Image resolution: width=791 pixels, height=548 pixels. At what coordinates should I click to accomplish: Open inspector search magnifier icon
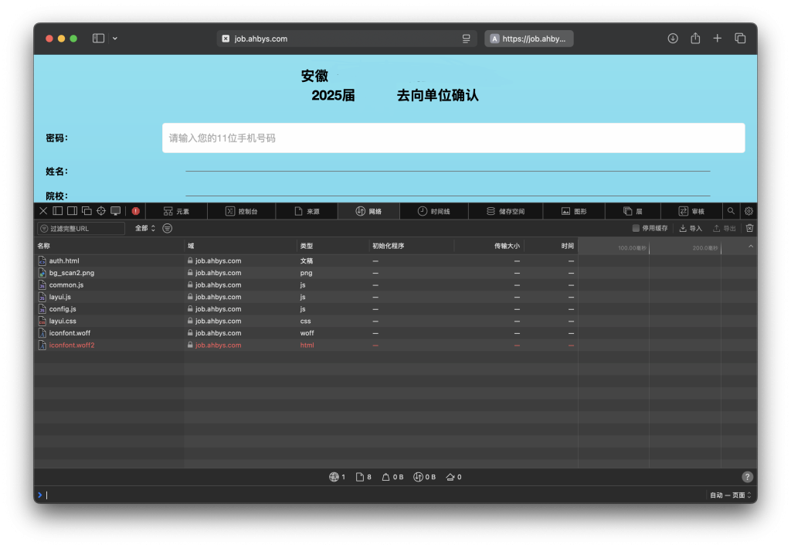pyautogui.click(x=731, y=211)
